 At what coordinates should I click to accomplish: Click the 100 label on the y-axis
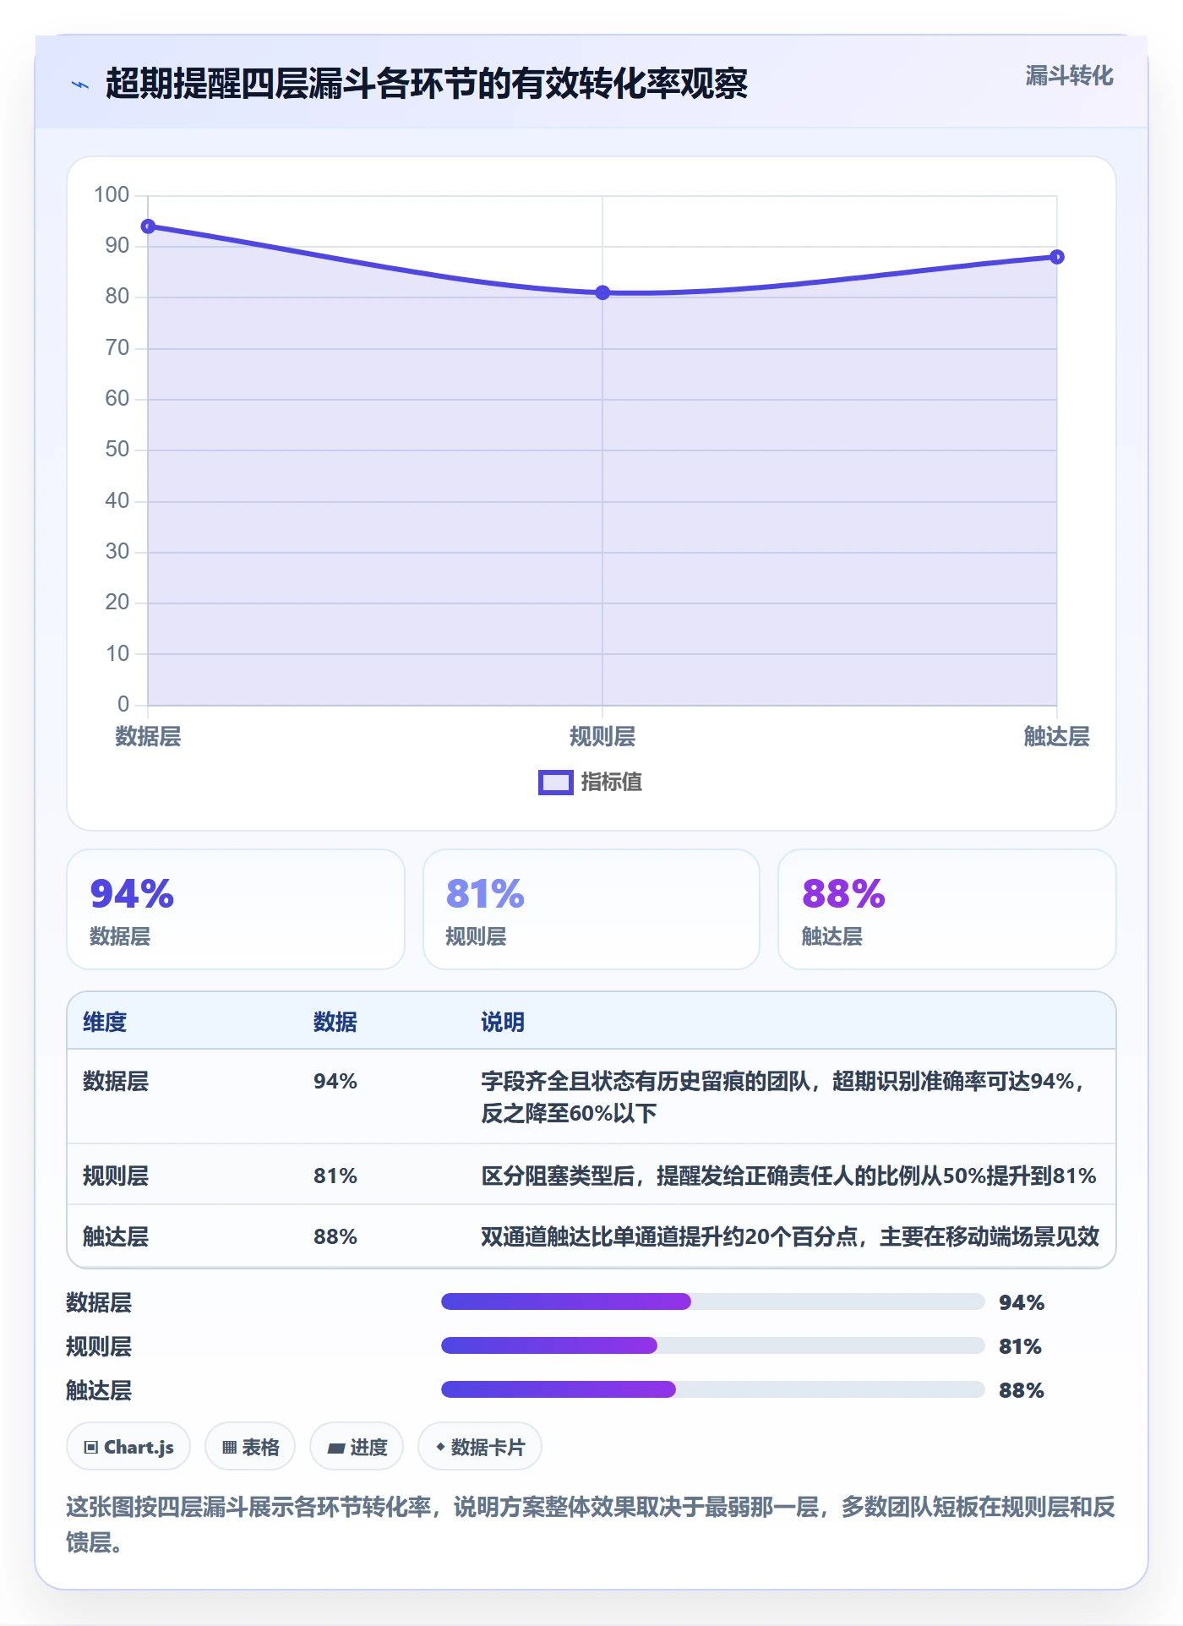[x=112, y=195]
